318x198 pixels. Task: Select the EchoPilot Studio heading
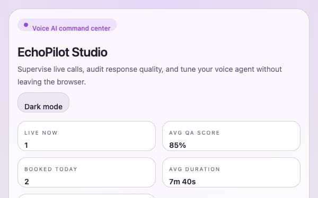tap(63, 52)
